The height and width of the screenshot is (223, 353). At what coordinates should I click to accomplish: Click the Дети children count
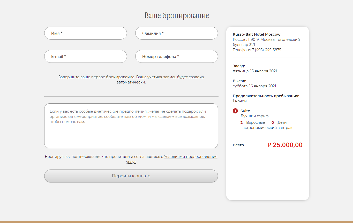pos(279,122)
